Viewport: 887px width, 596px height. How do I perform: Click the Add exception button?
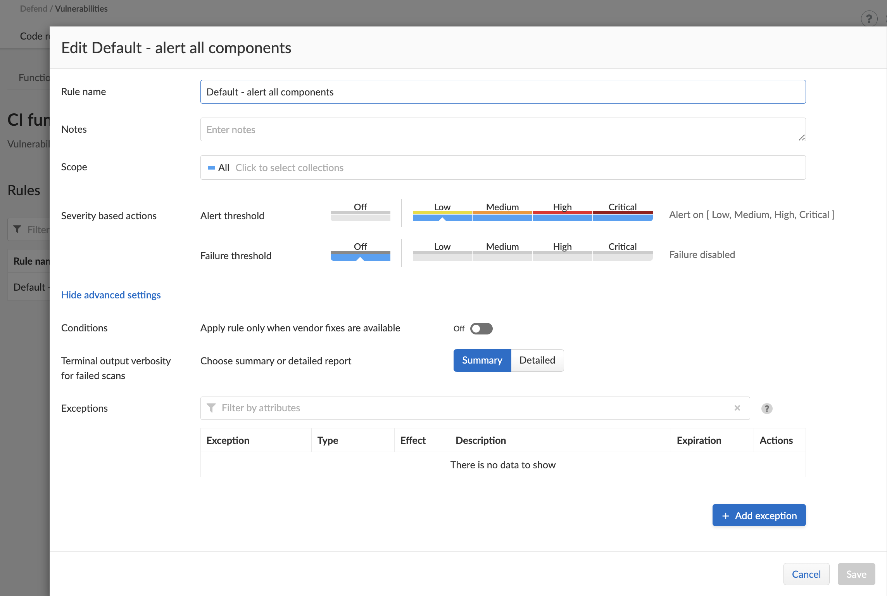tap(759, 515)
